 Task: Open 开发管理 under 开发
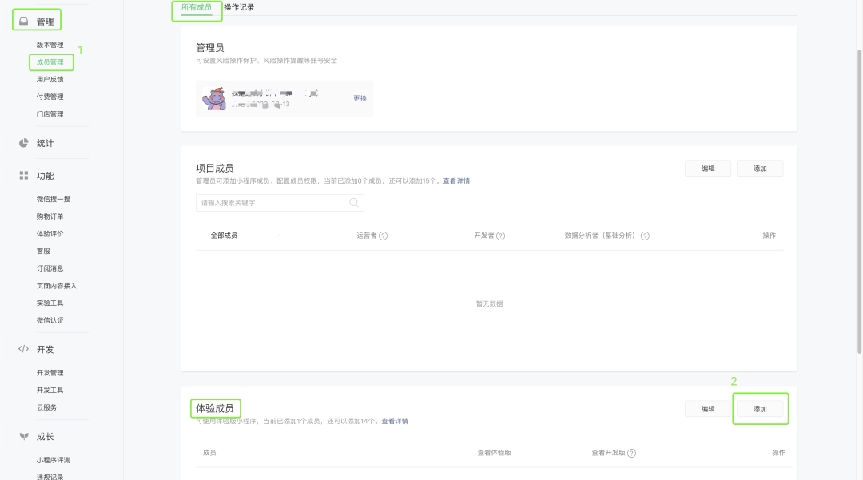point(50,373)
